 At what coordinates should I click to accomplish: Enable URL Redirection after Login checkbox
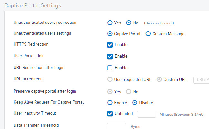coord(110,68)
